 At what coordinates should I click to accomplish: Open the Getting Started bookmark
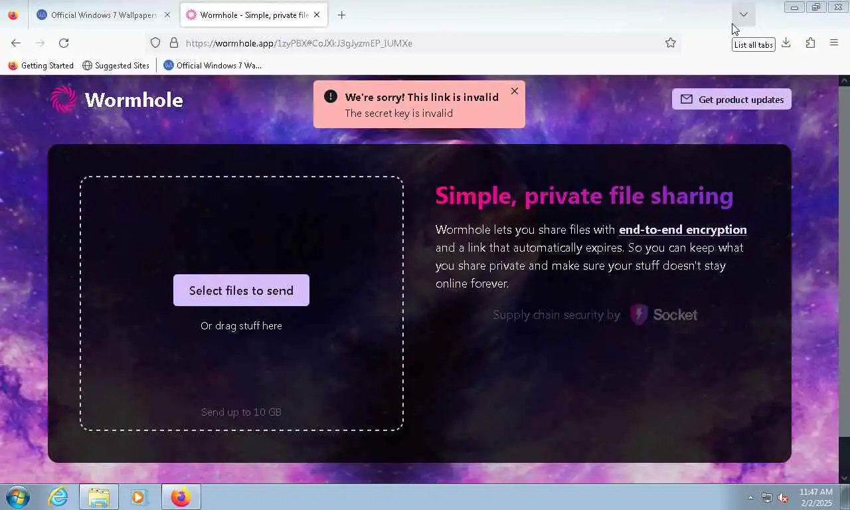tap(41, 65)
